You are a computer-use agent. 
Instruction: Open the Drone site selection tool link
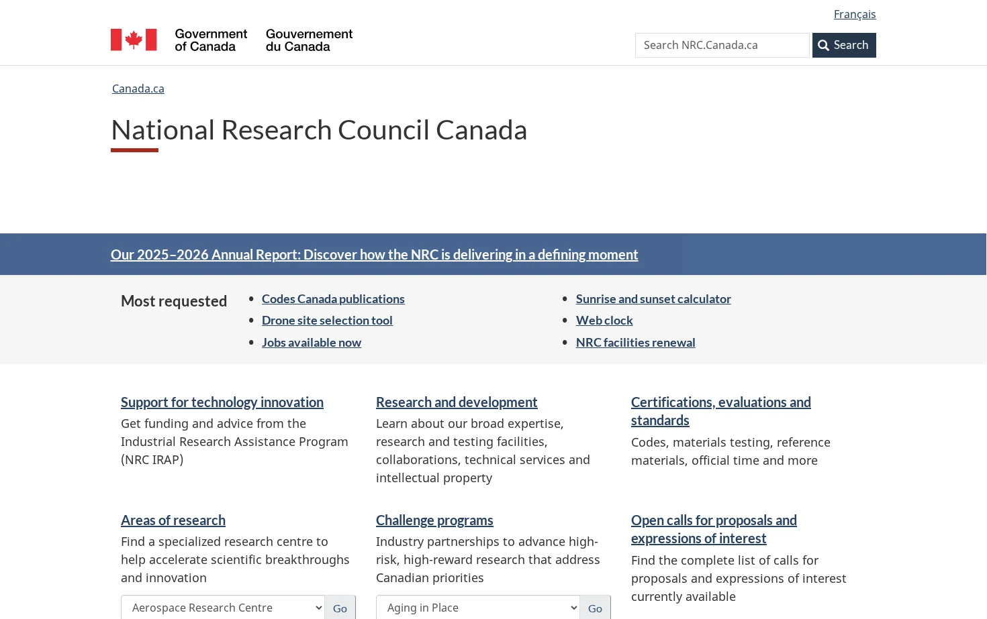point(327,321)
